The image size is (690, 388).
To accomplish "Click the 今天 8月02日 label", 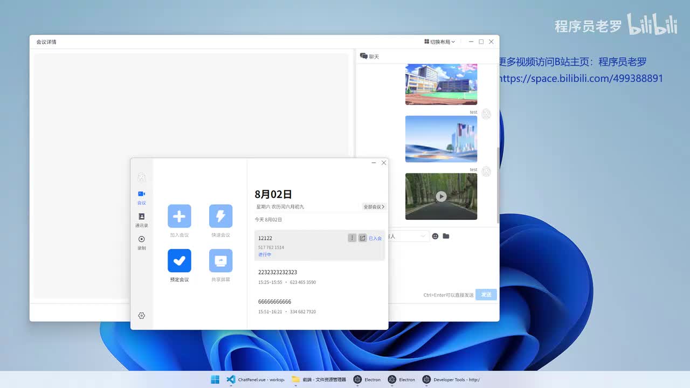I will pyautogui.click(x=268, y=220).
